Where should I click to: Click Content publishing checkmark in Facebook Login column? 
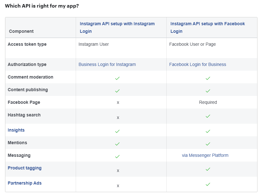pos(208,91)
